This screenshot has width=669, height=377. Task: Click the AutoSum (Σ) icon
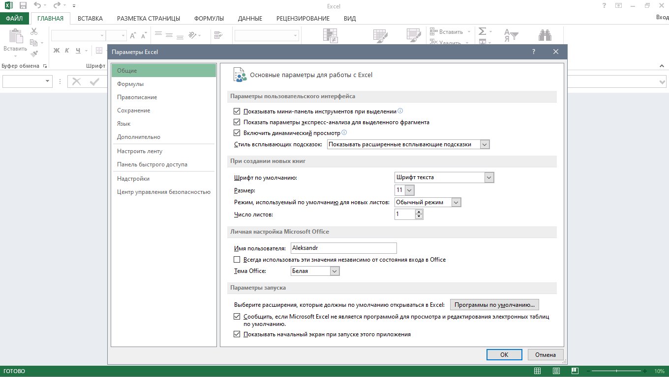click(x=481, y=31)
